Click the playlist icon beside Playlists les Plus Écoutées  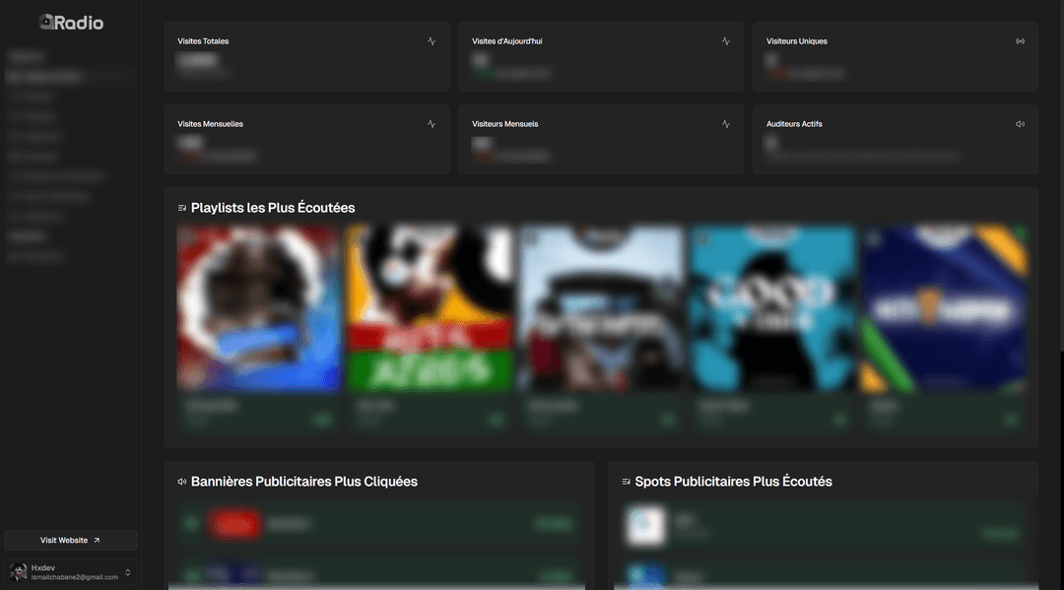[x=182, y=208]
